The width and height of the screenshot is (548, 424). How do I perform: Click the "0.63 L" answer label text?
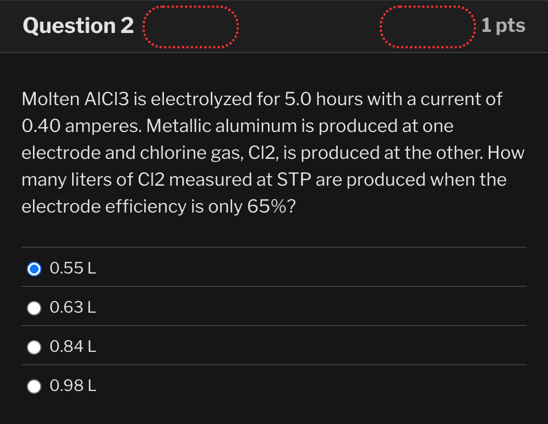[73, 308]
